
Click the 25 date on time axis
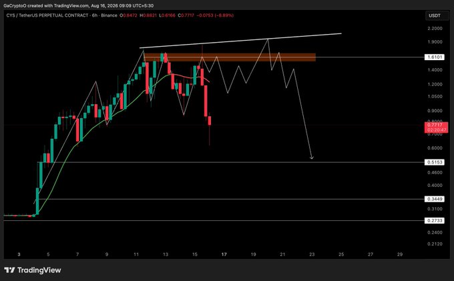click(x=341, y=254)
